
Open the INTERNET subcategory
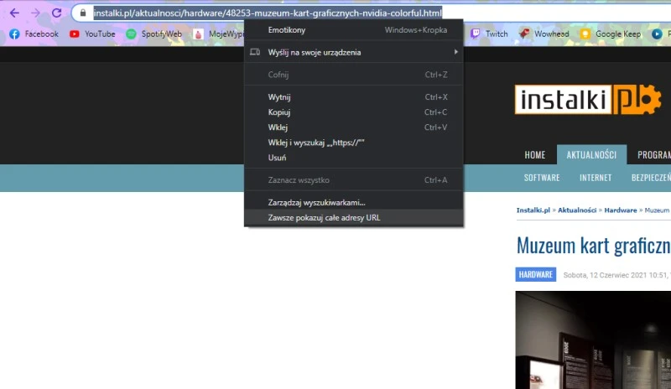click(596, 178)
